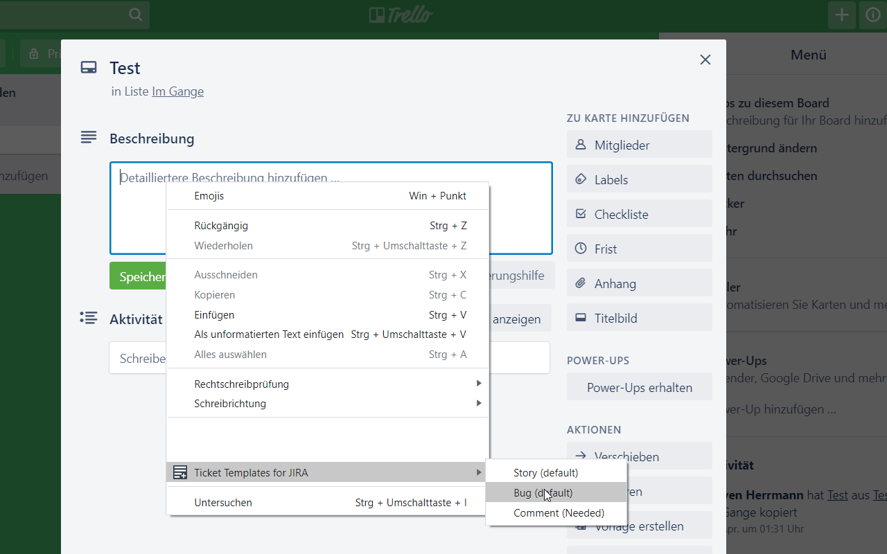
Task: Open the Im Gange list link
Action: point(177,91)
